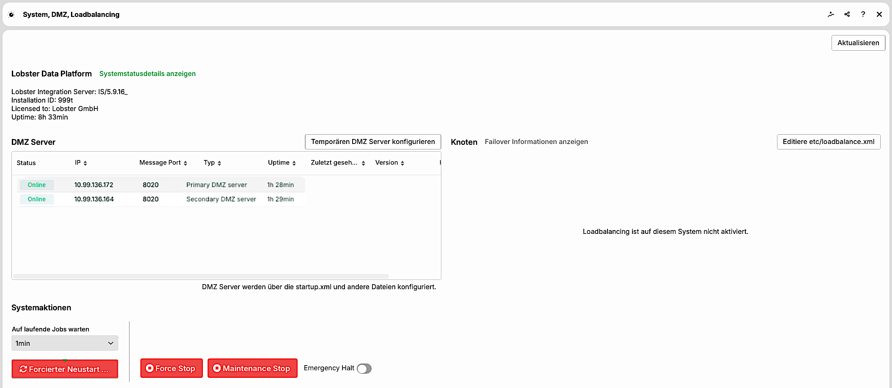Click the 'Secondary DMZ server' type cell
This screenshot has width=892, height=388.
[221, 199]
